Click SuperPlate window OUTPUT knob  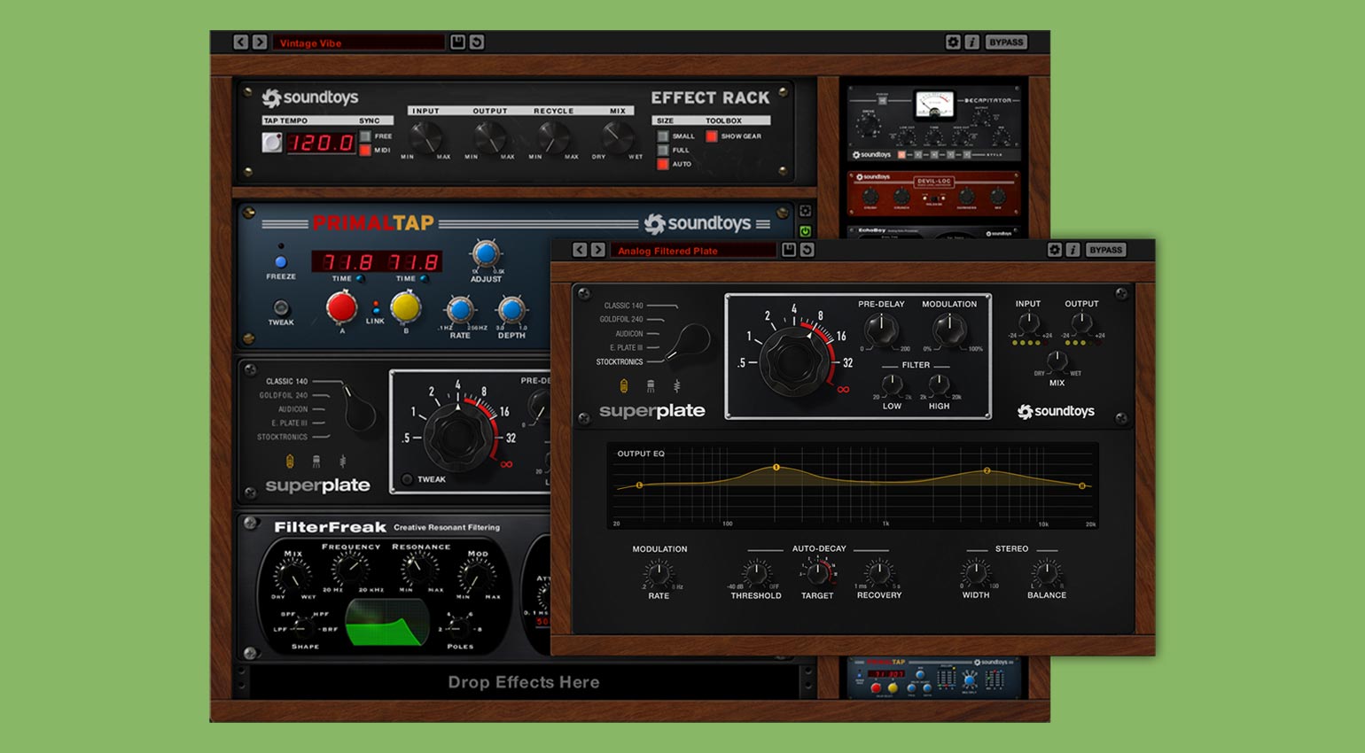tap(1081, 323)
